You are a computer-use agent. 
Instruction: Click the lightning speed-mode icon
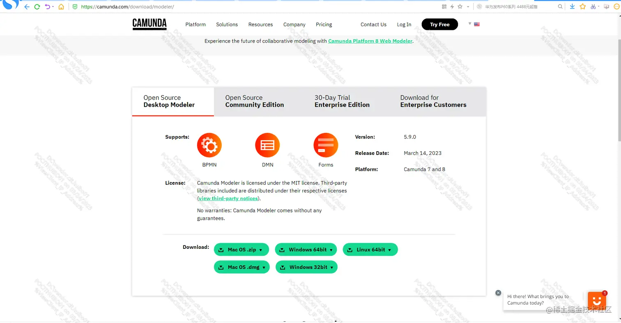tap(452, 7)
